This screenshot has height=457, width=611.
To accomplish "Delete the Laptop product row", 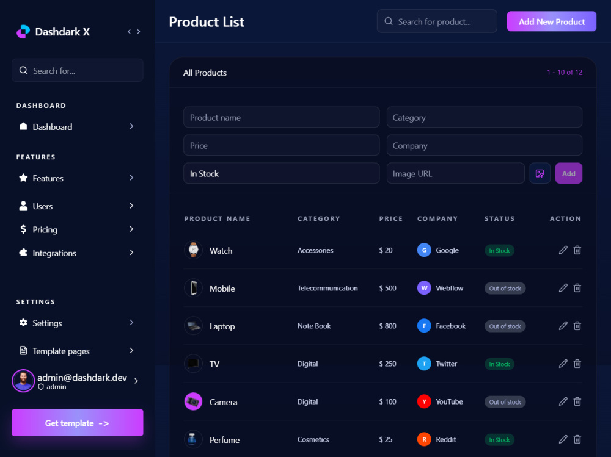I will click(x=577, y=326).
